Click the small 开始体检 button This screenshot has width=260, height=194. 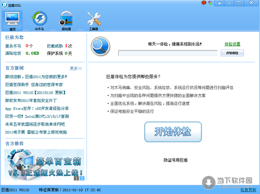click(232, 53)
